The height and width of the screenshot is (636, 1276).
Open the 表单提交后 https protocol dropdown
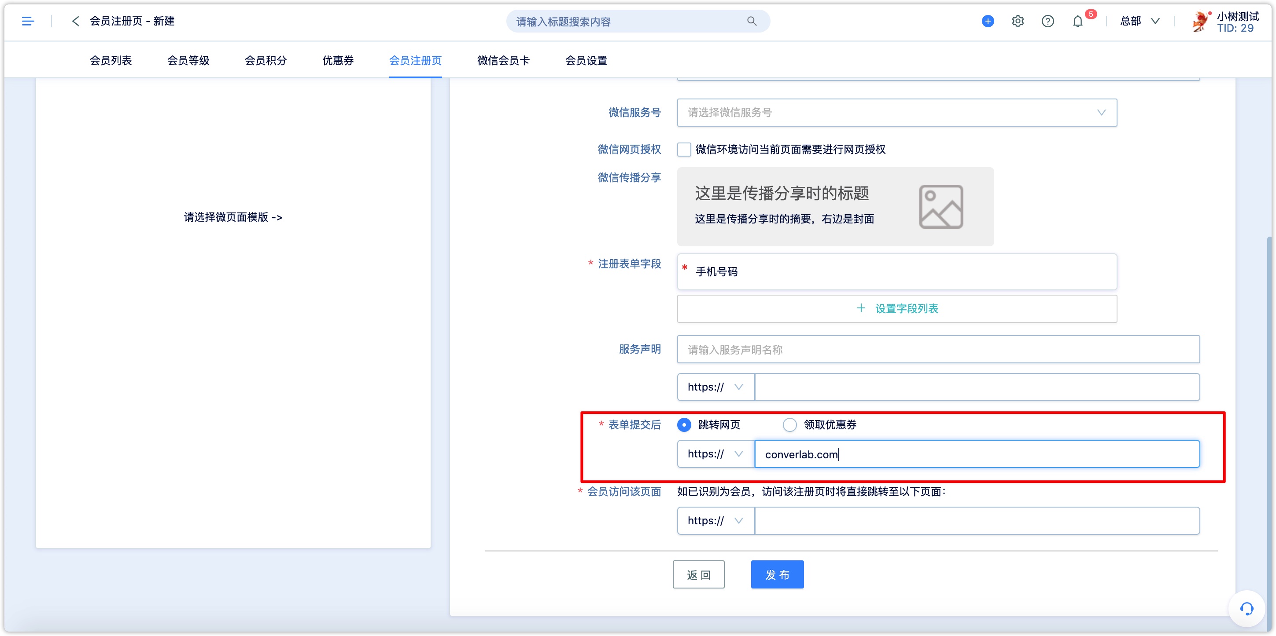tap(715, 454)
